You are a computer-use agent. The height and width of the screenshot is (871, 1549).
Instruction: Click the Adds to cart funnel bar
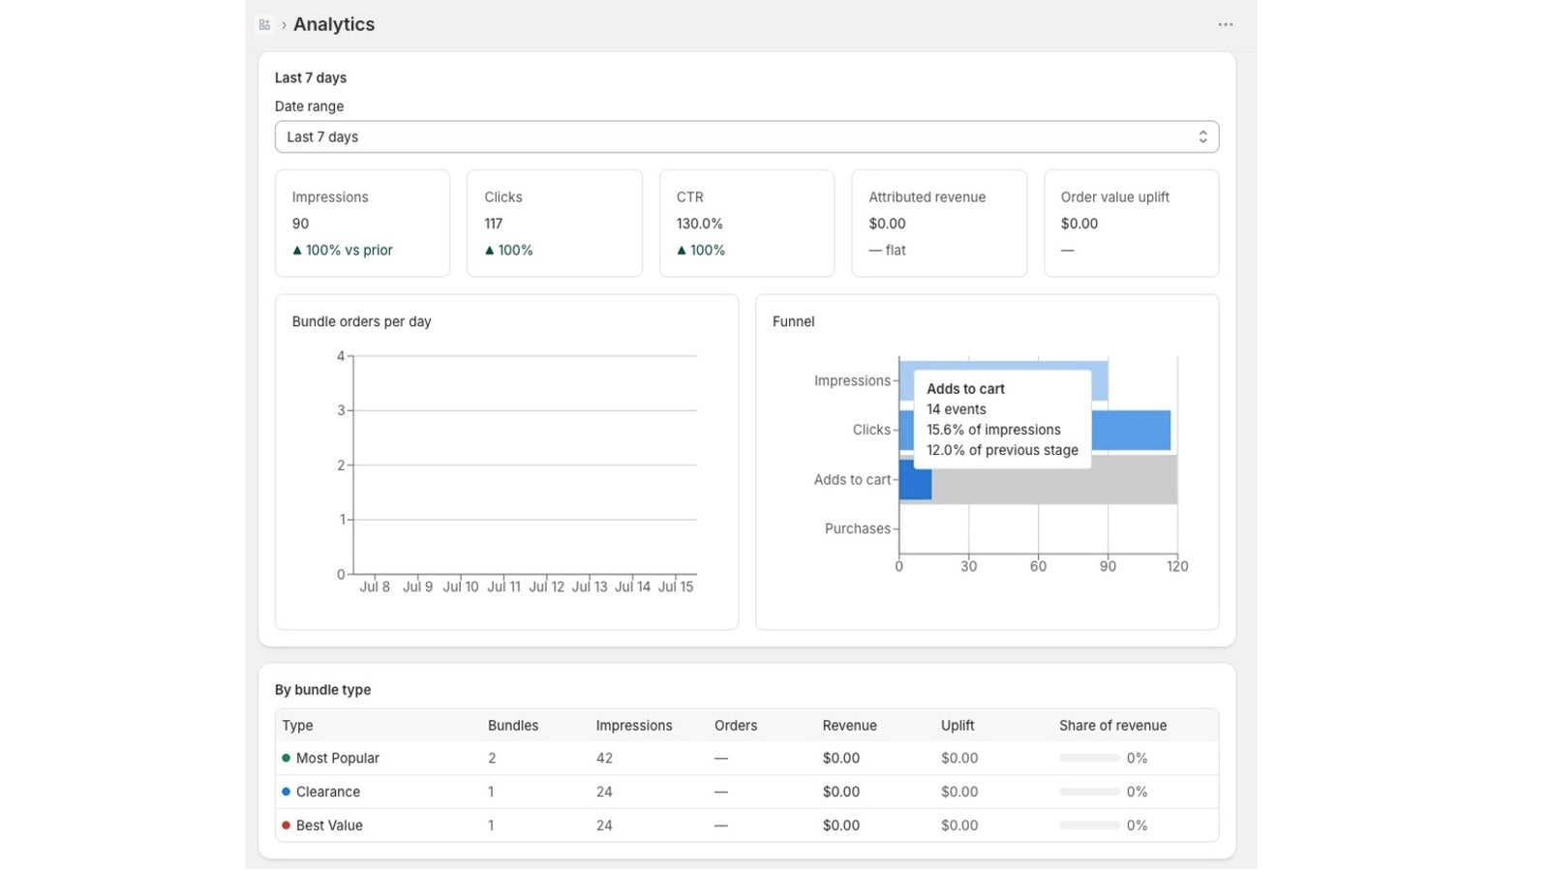[916, 480]
